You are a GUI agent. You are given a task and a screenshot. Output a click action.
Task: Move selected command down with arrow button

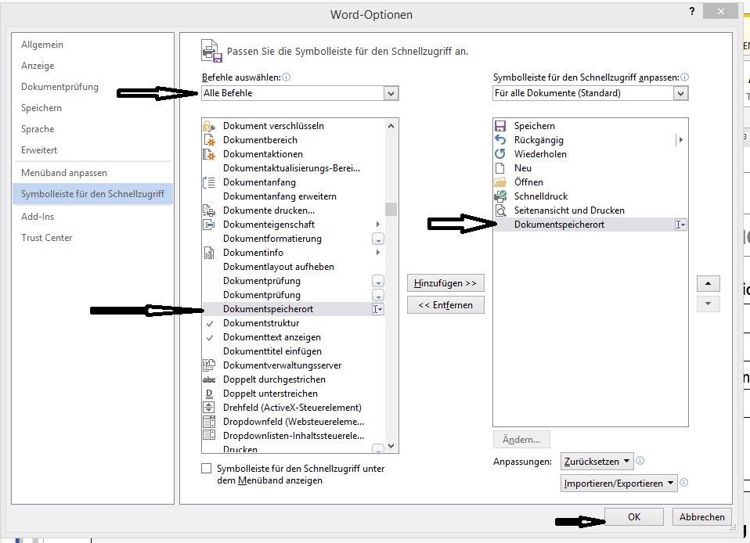708,304
